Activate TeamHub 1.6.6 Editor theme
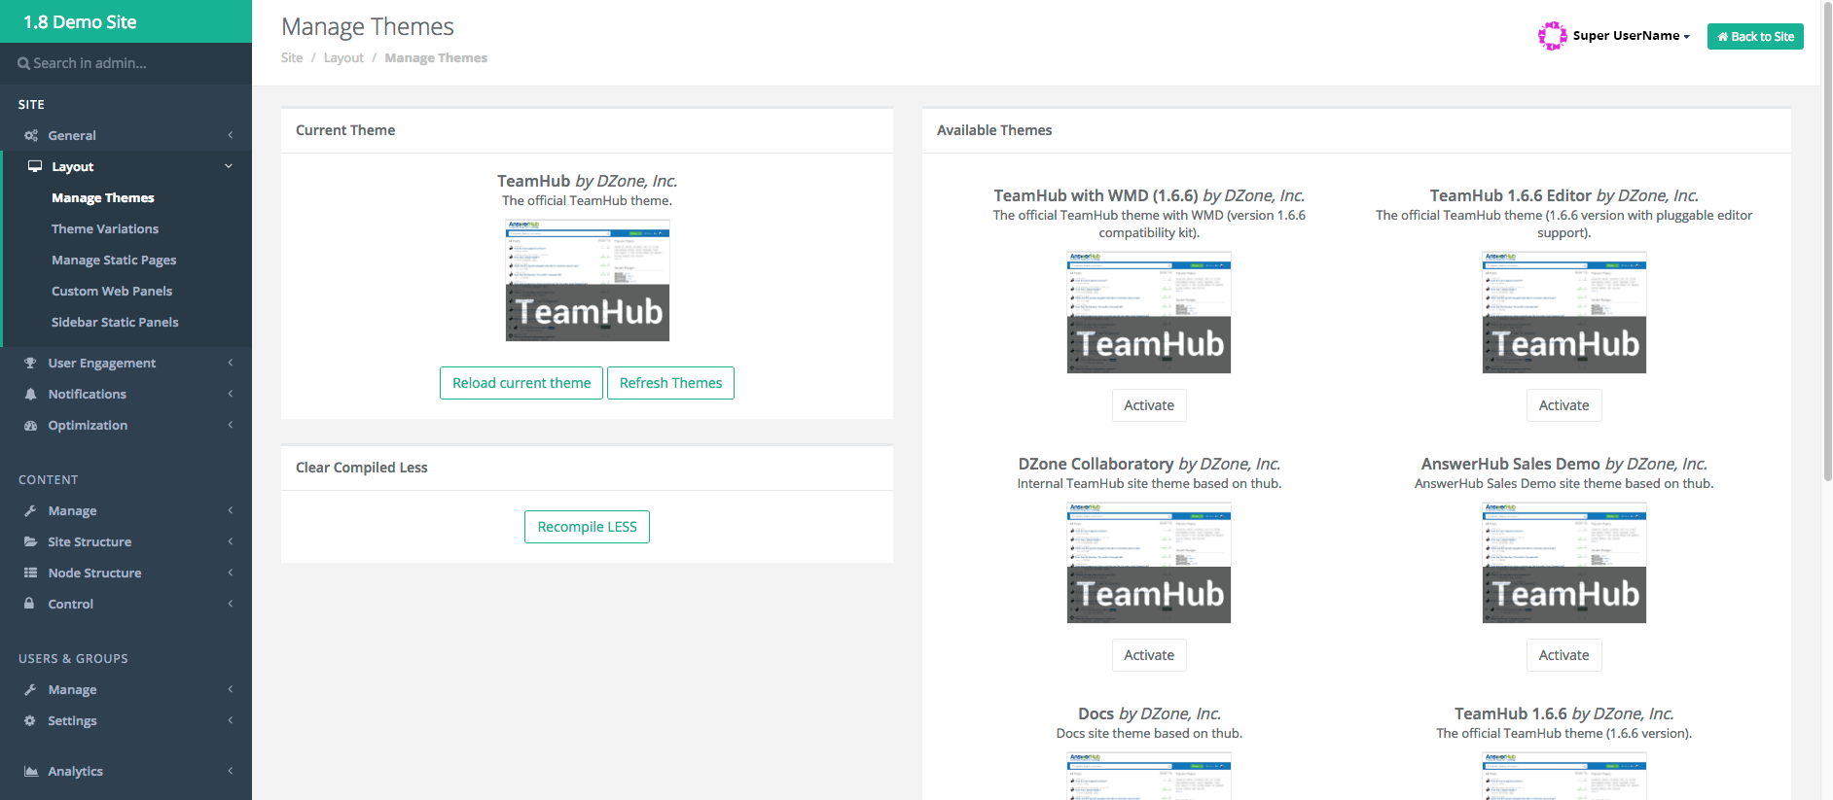 click(1563, 405)
